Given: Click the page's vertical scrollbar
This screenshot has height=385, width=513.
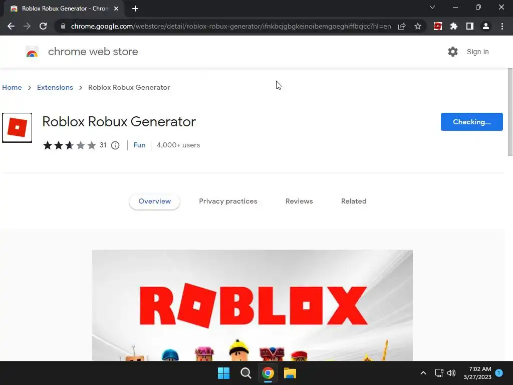Looking at the screenshot, I should [509, 112].
